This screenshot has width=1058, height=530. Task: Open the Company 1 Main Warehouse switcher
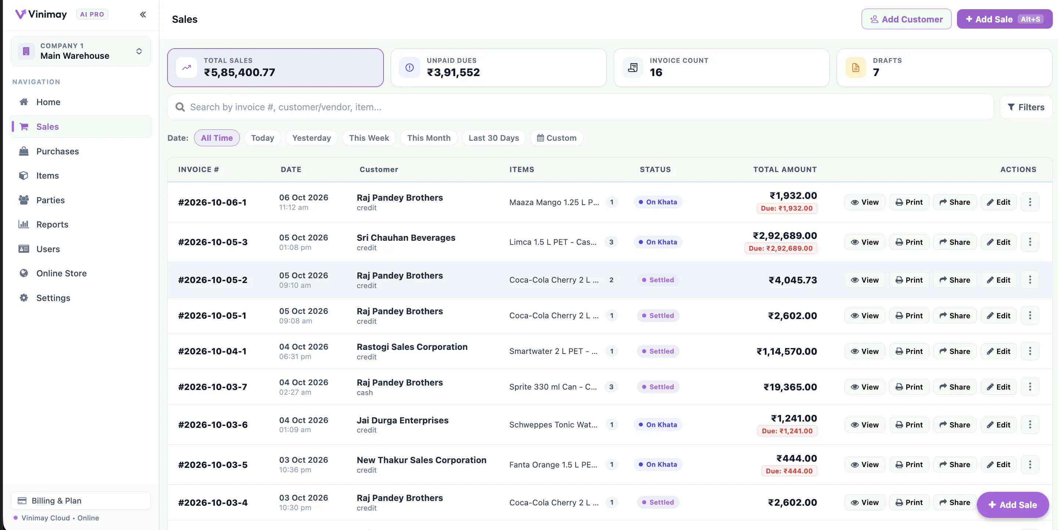(80, 51)
